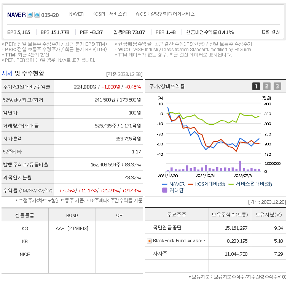Click PBR 1.48 value

(166, 32)
